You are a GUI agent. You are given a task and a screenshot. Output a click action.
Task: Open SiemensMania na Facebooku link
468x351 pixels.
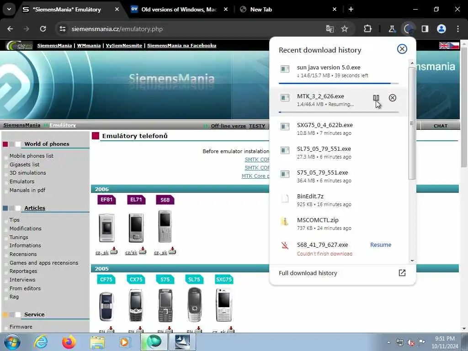pyautogui.click(x=181, y=45)
